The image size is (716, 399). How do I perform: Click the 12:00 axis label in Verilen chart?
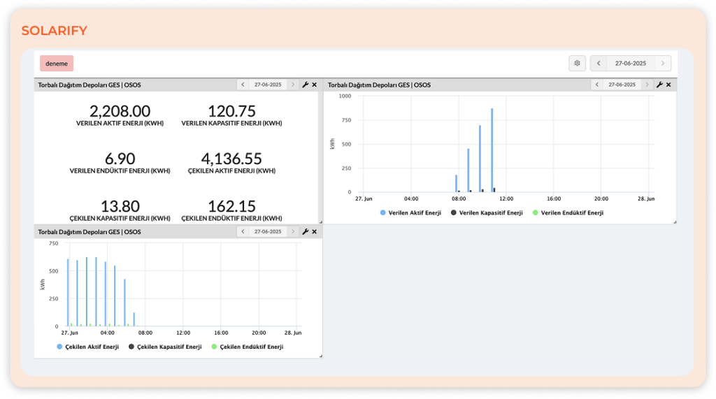click(x=506, y=198)
